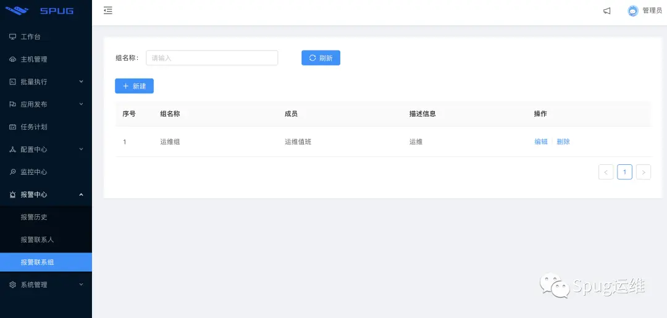Click the 系统管理 gear icon
Viewport: 667px width, 318px height.
point(13,285)
